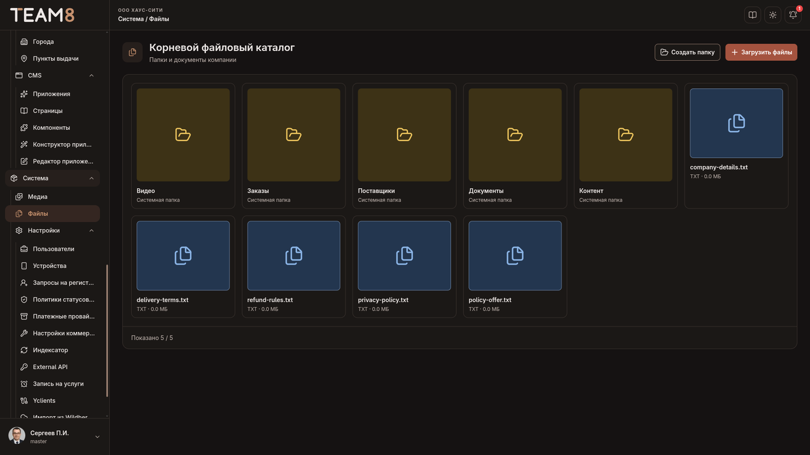
Task: Click the TEAM8 logo
Action: pyautogui.click(x=42, y=15)
